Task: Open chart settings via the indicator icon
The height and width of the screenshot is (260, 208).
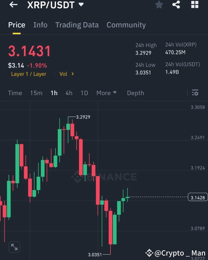Action: click(x=195, y=92)
